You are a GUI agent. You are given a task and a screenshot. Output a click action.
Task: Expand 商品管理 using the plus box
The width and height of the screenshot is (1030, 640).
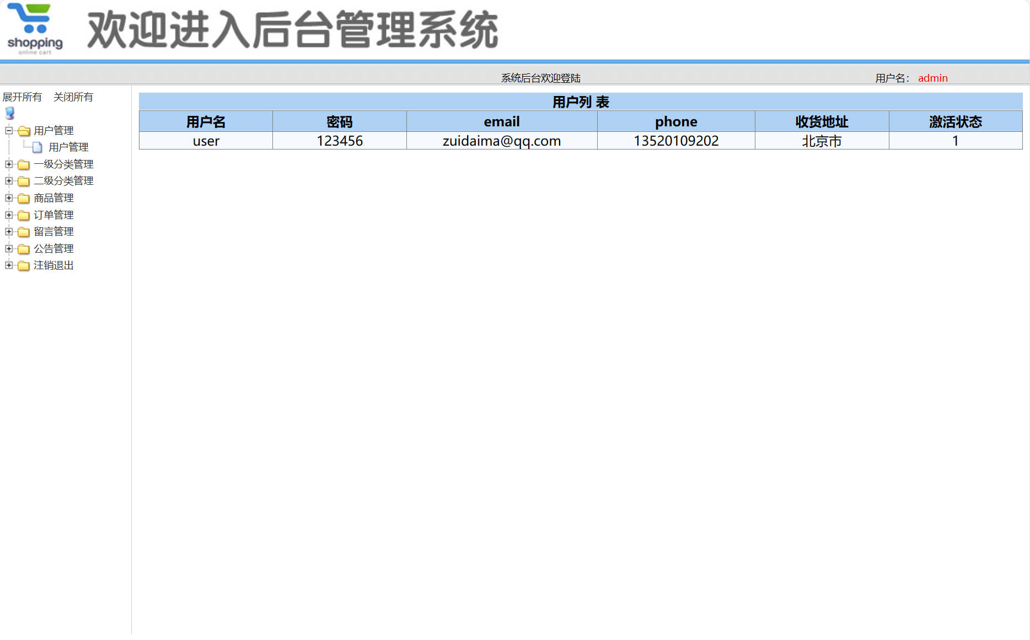pos(8,198)
